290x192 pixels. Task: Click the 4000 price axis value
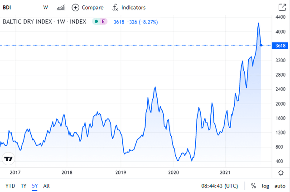280,32
